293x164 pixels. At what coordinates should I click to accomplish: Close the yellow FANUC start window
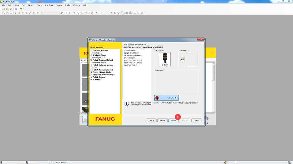point(212,53)
